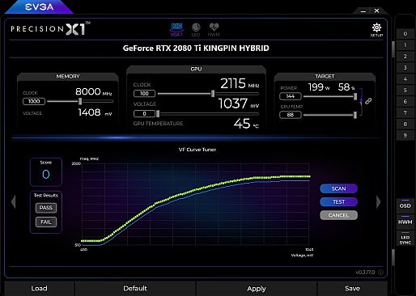
Task: Click the Precision X1 logo text
Action: [x=50, y=28]
